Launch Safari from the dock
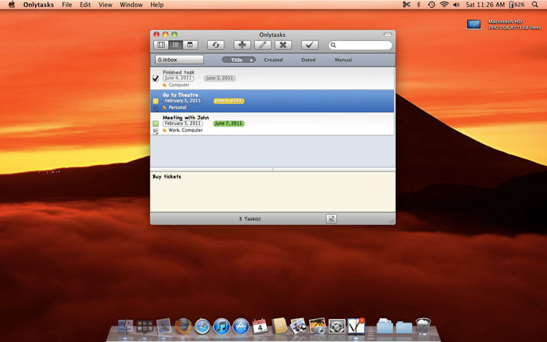 pos(202,327)
